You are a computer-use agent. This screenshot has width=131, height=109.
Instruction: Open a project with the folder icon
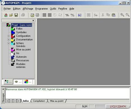point(11,15)
